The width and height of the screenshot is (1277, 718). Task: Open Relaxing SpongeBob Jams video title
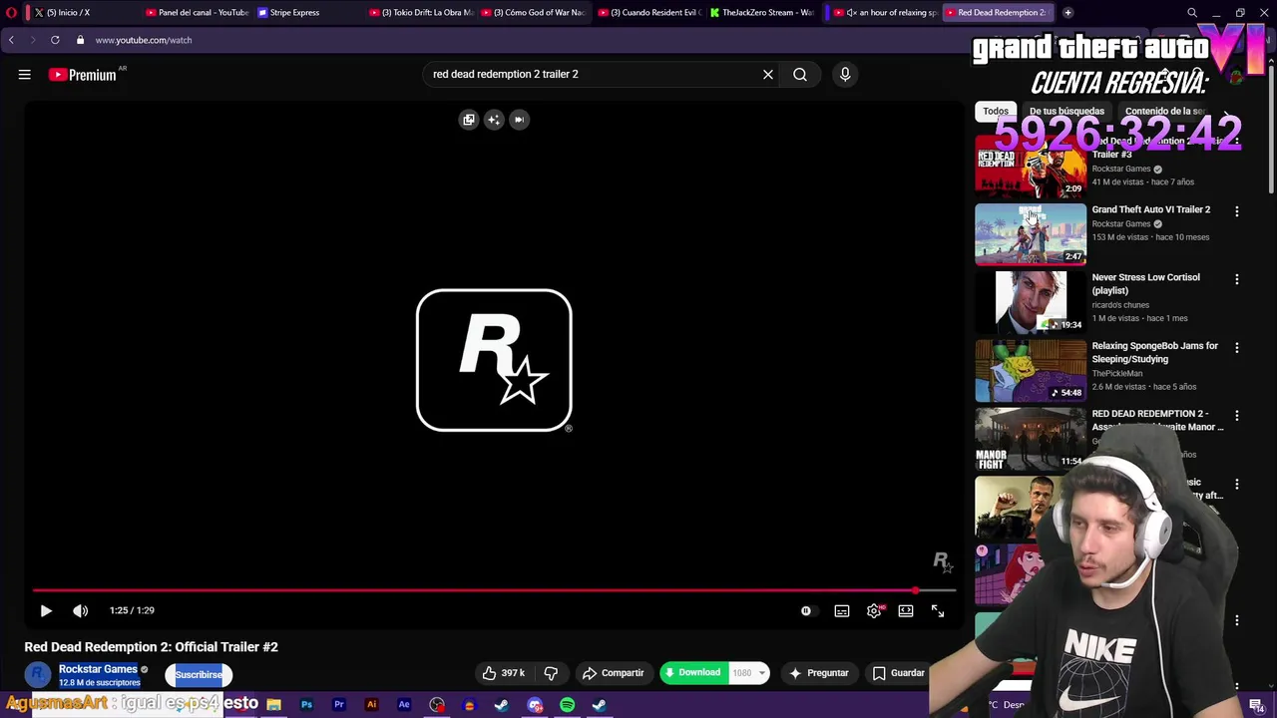point(1154,352)
